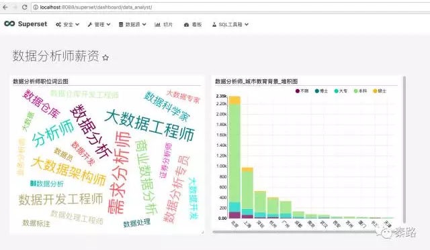The width and height of the screenshot is (430, 250).
Task: Click the browser address bar
Action: pos(230,7)
